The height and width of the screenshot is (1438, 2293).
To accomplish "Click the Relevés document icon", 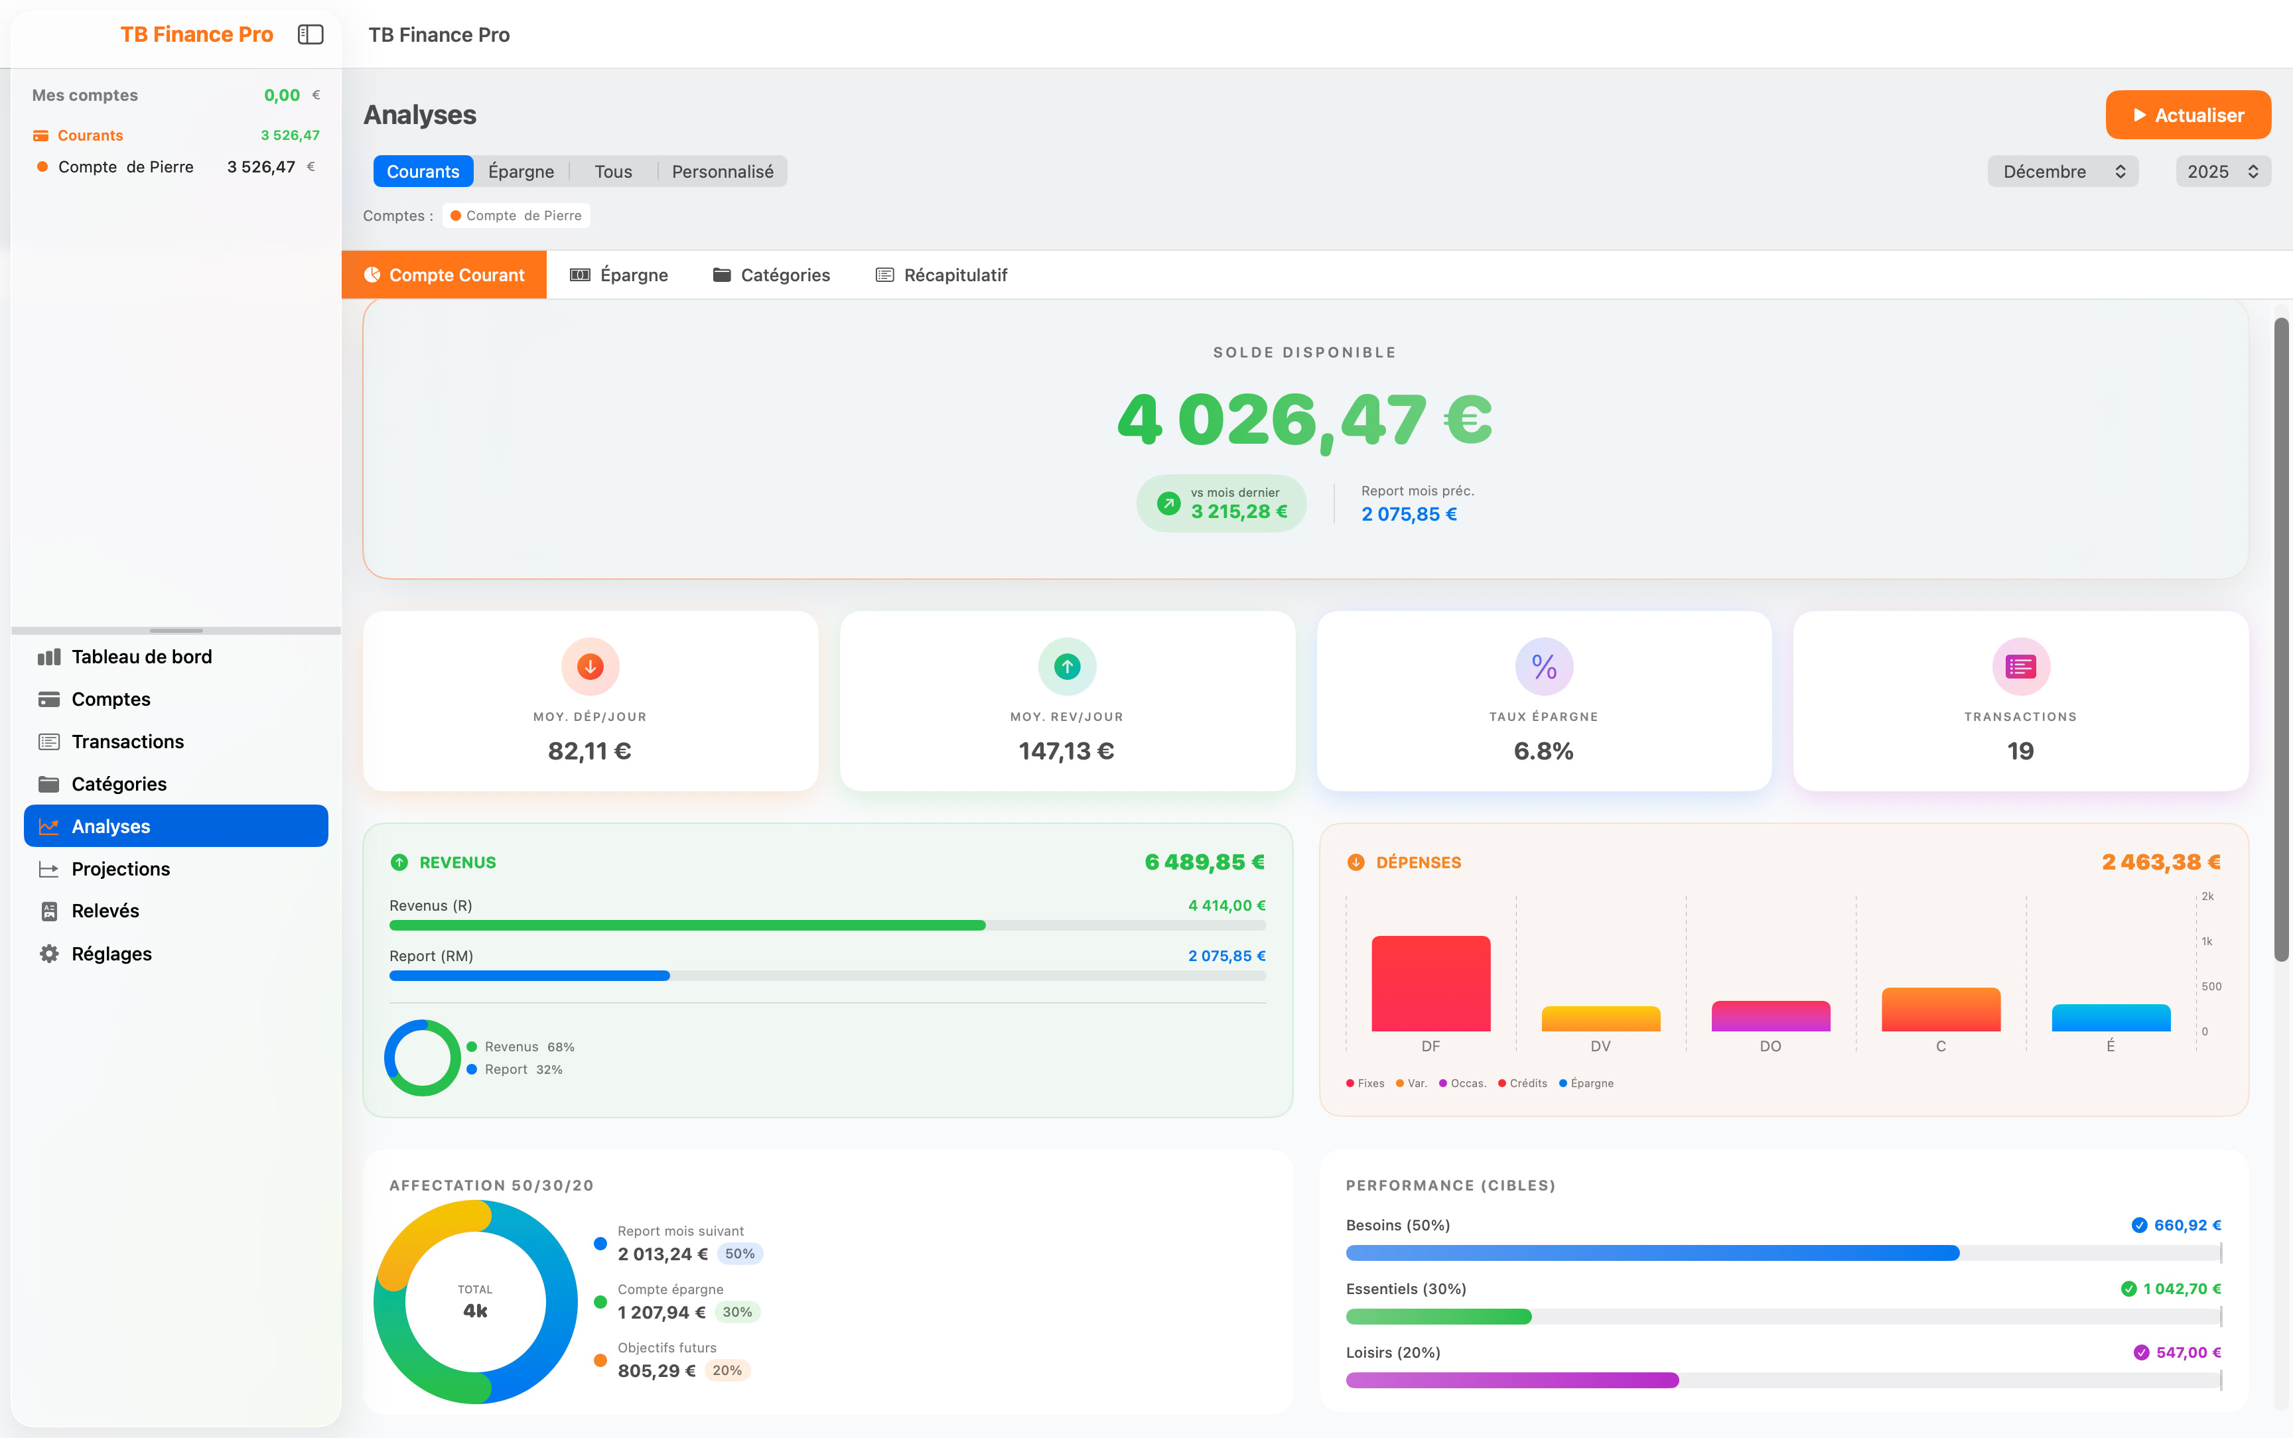I will [48, 911].
